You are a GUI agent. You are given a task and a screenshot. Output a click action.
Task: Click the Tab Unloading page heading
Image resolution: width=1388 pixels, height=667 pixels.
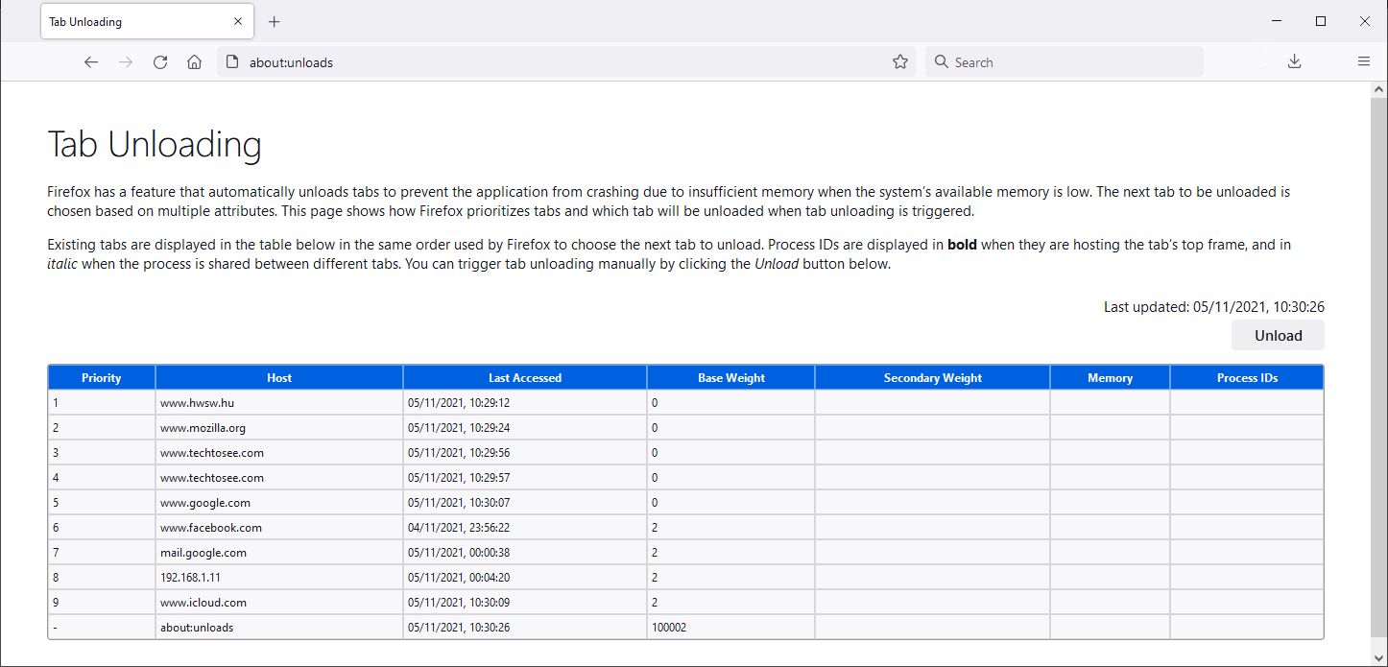(x=155, y=145)
